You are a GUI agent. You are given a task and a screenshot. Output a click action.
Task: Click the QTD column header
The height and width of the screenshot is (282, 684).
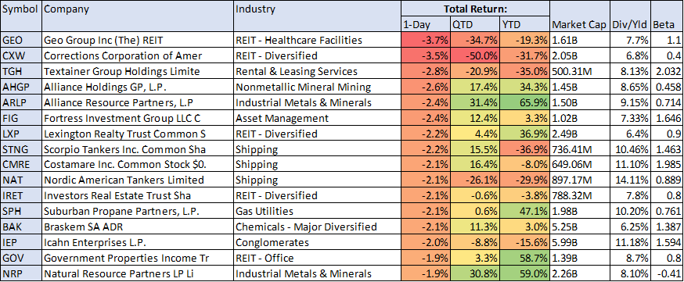(475, 25)
